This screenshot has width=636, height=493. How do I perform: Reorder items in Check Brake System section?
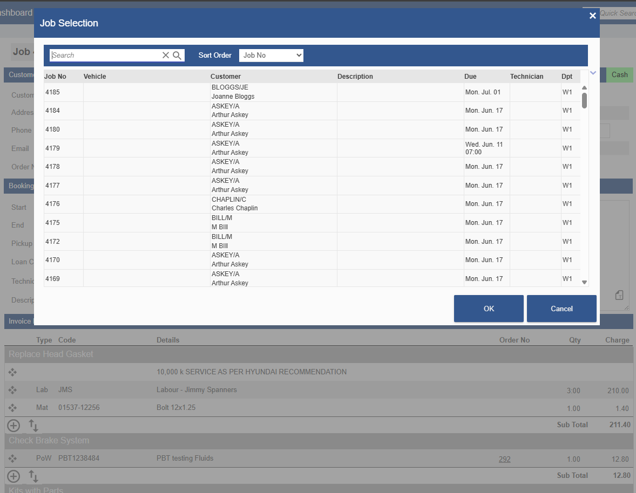pyautogui.click(x=33, y=476)
